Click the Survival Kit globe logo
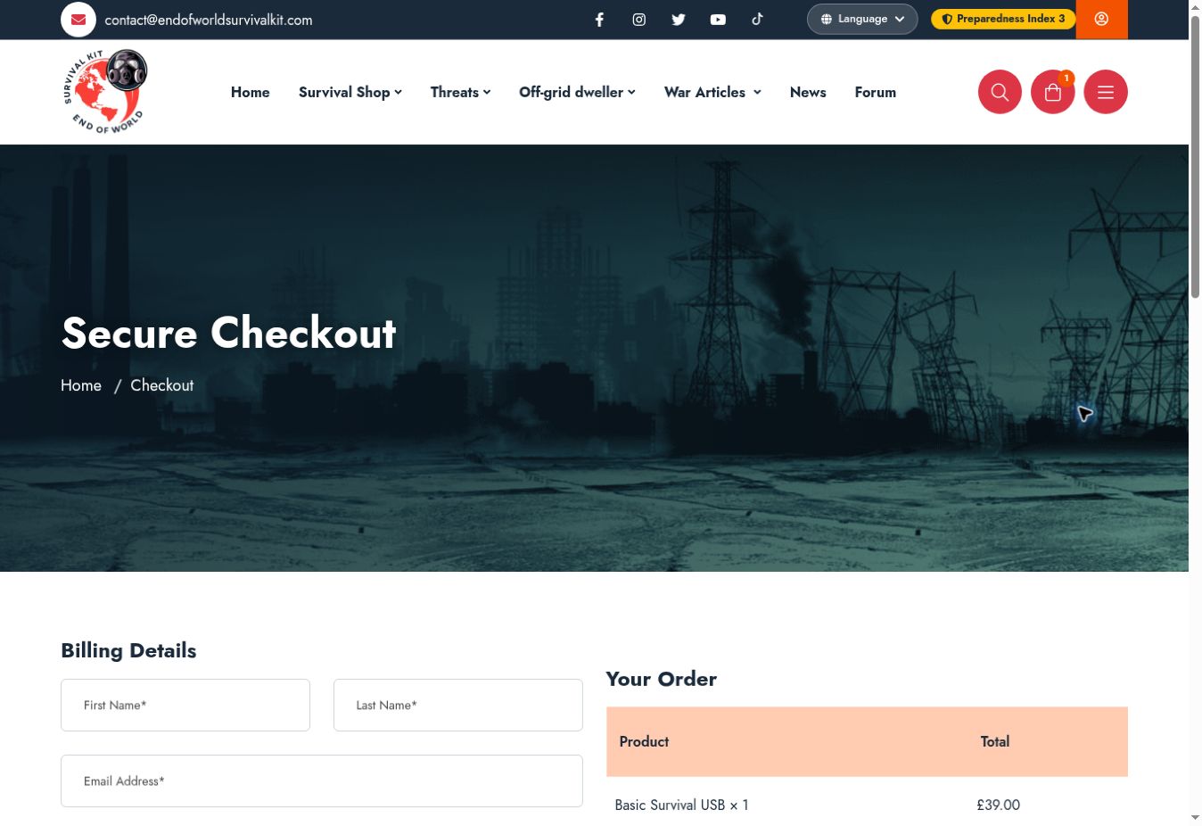1202x826 pixels. (x=105, y=92)
